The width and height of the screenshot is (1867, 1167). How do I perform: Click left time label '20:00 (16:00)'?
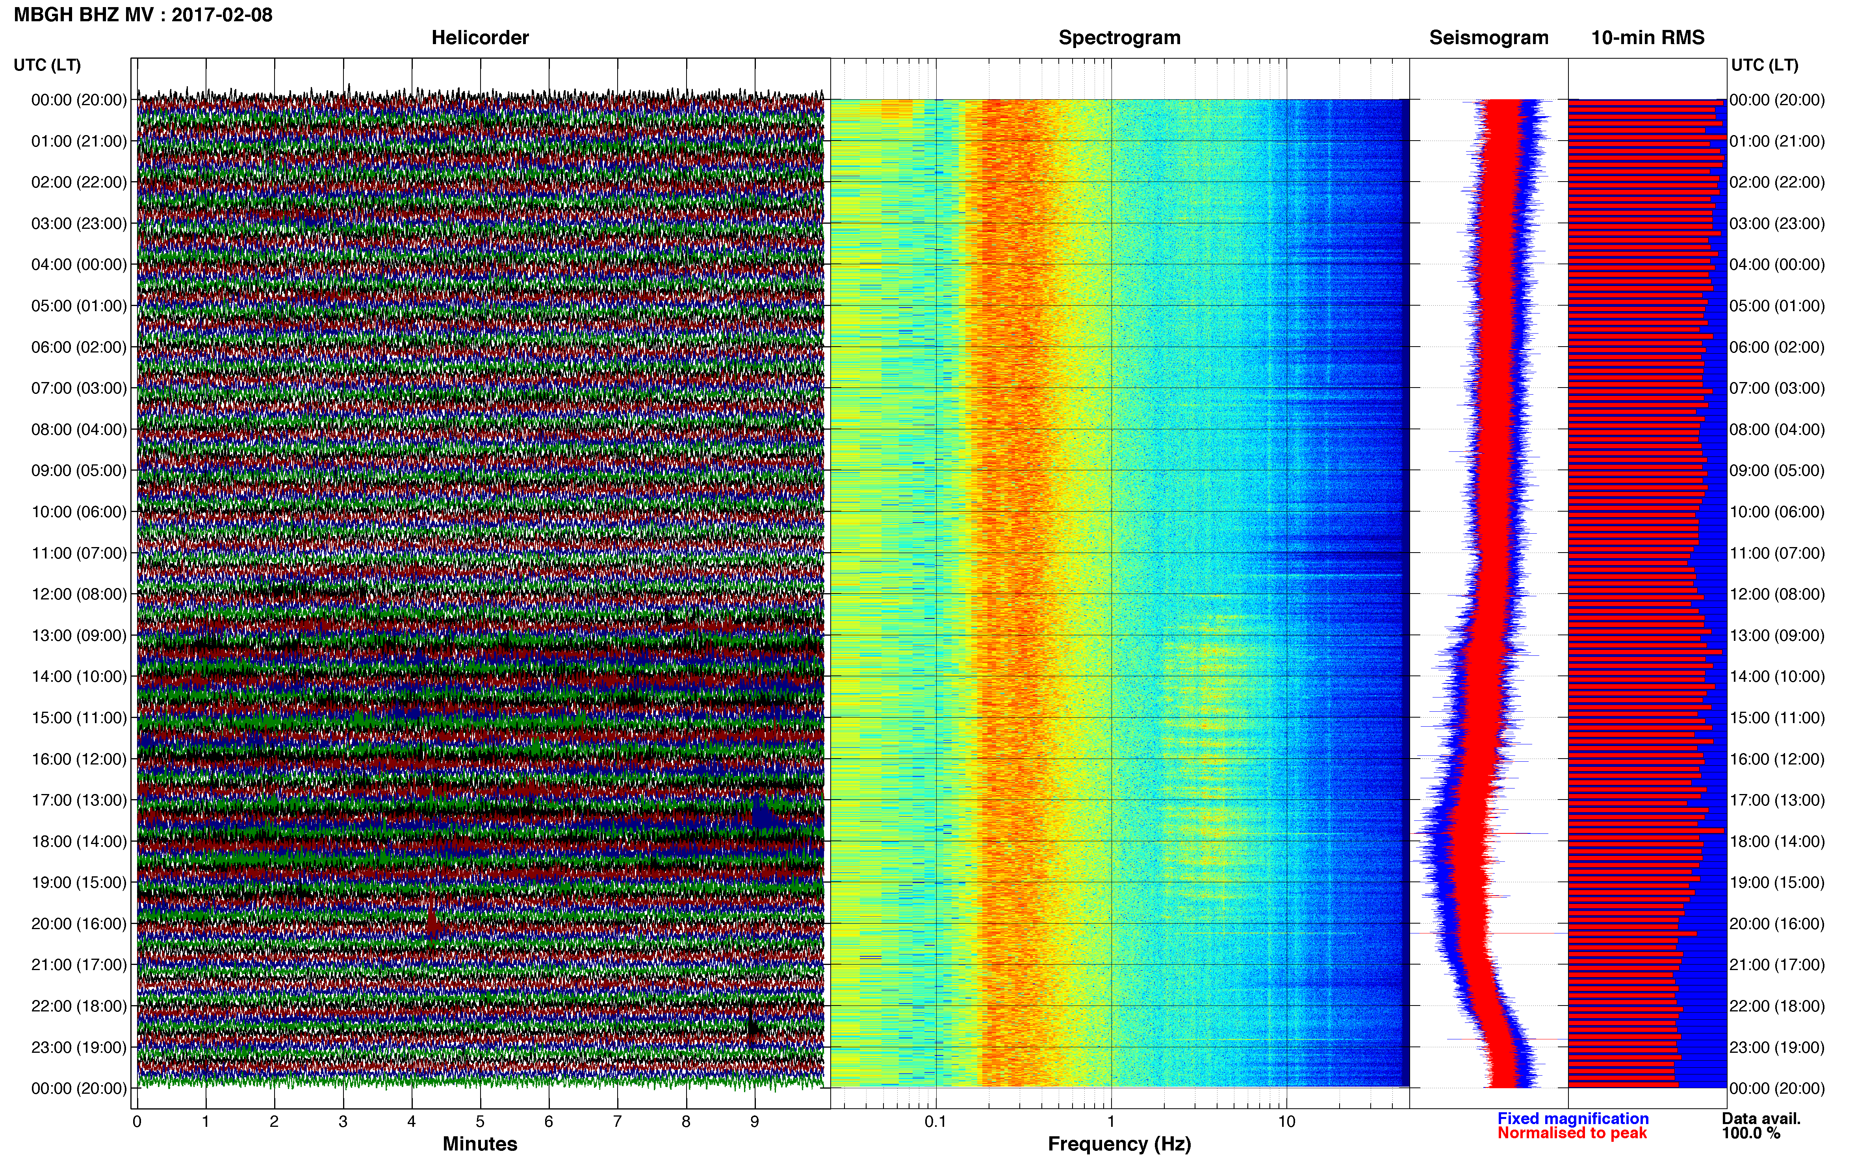79,924
